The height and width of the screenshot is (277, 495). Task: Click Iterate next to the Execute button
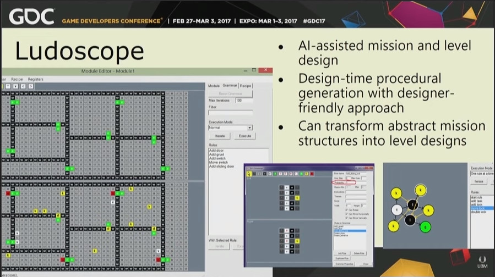point(220,136)
